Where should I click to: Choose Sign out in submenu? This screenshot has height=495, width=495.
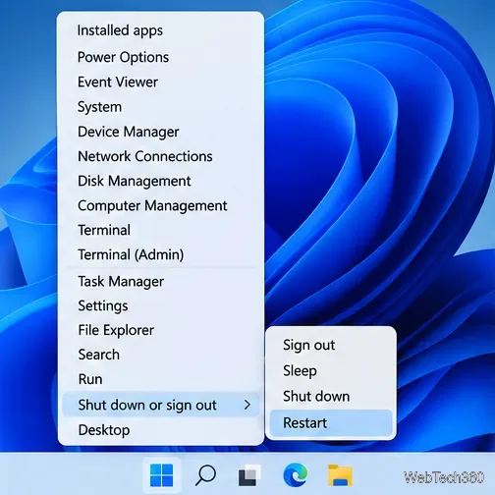(x=331, y=345)
